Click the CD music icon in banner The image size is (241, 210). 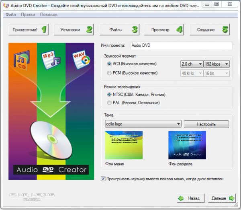[x=22, y=60]
